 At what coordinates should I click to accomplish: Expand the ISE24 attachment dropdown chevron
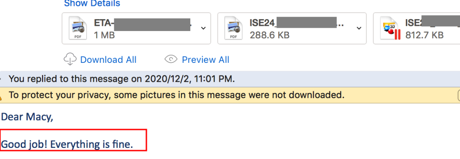pos(358,28)
